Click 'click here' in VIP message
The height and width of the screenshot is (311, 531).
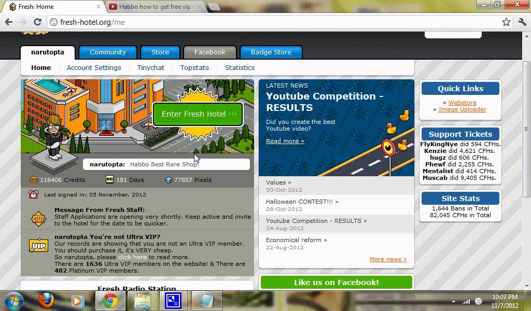[132, 257]
